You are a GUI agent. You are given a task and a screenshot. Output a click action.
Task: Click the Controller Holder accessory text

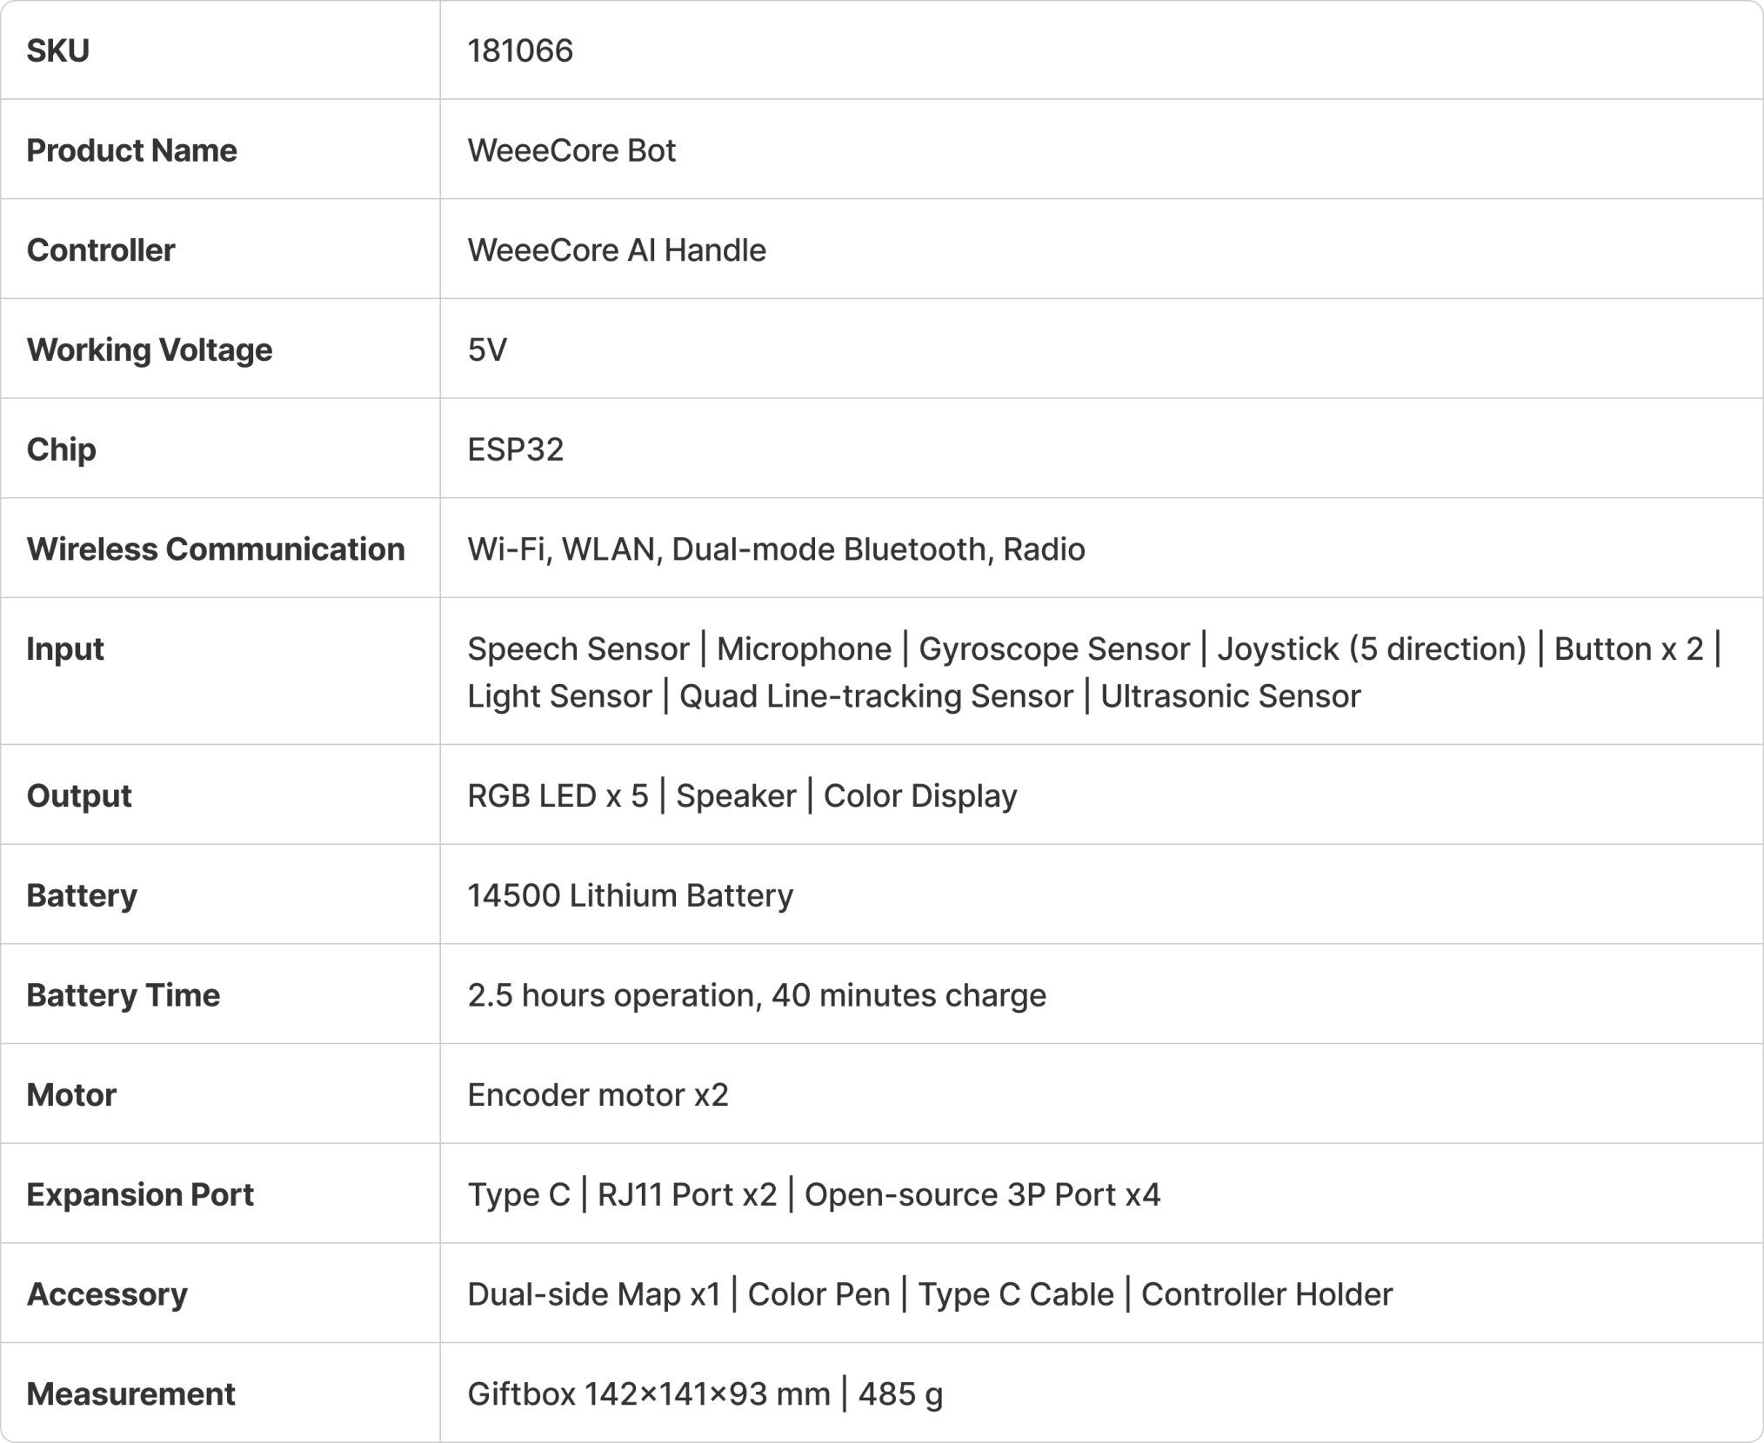pos(1266,1294)
